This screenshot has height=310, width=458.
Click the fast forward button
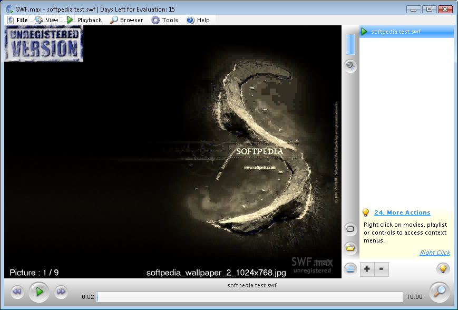(61, 292)
